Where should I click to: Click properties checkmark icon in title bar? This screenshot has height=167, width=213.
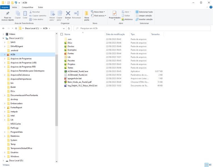[9, 3]
